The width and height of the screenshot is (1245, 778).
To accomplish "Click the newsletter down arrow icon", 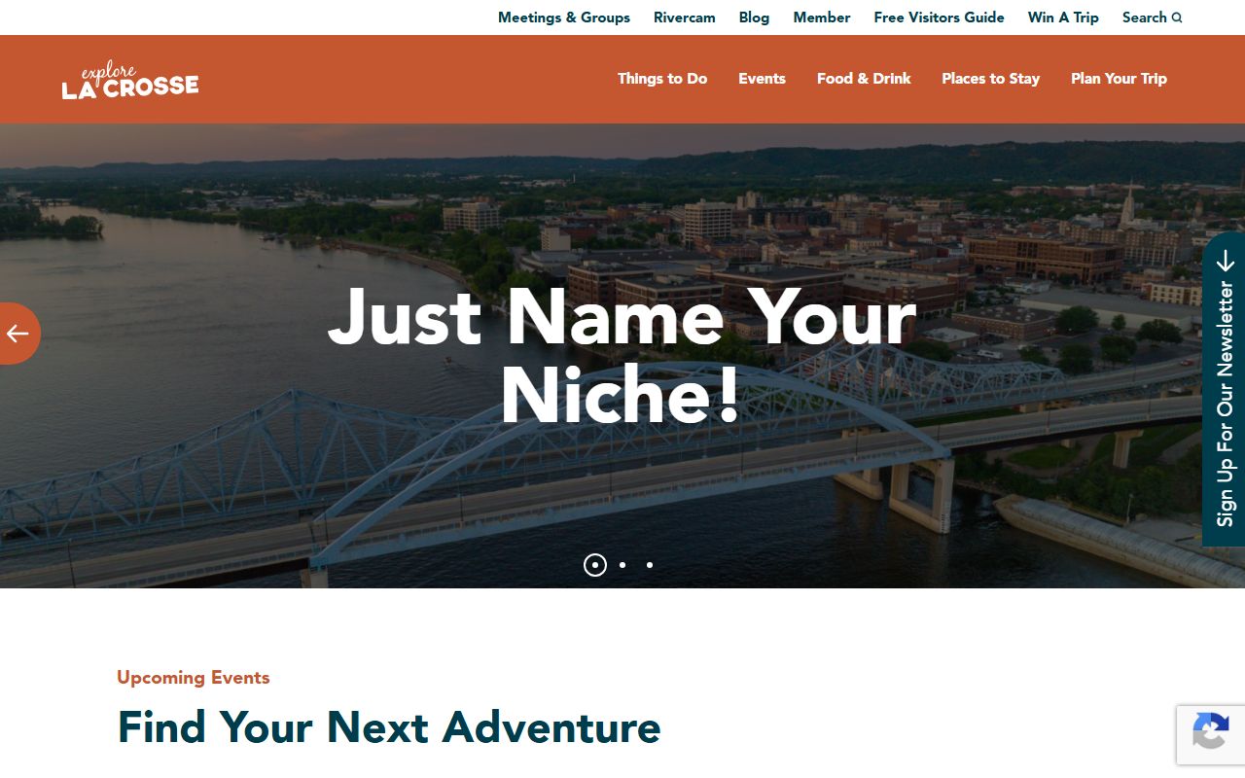I will point(1225,261).
